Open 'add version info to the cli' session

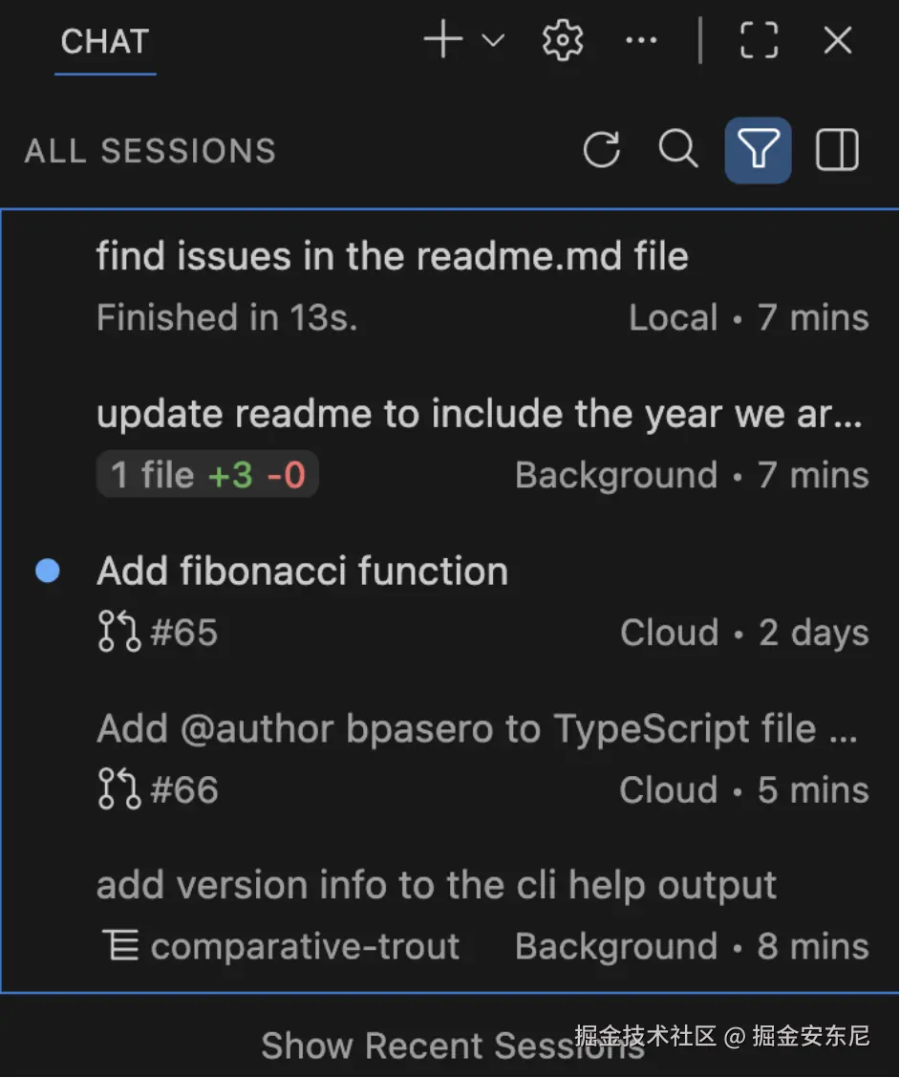(x=436, y=885)
